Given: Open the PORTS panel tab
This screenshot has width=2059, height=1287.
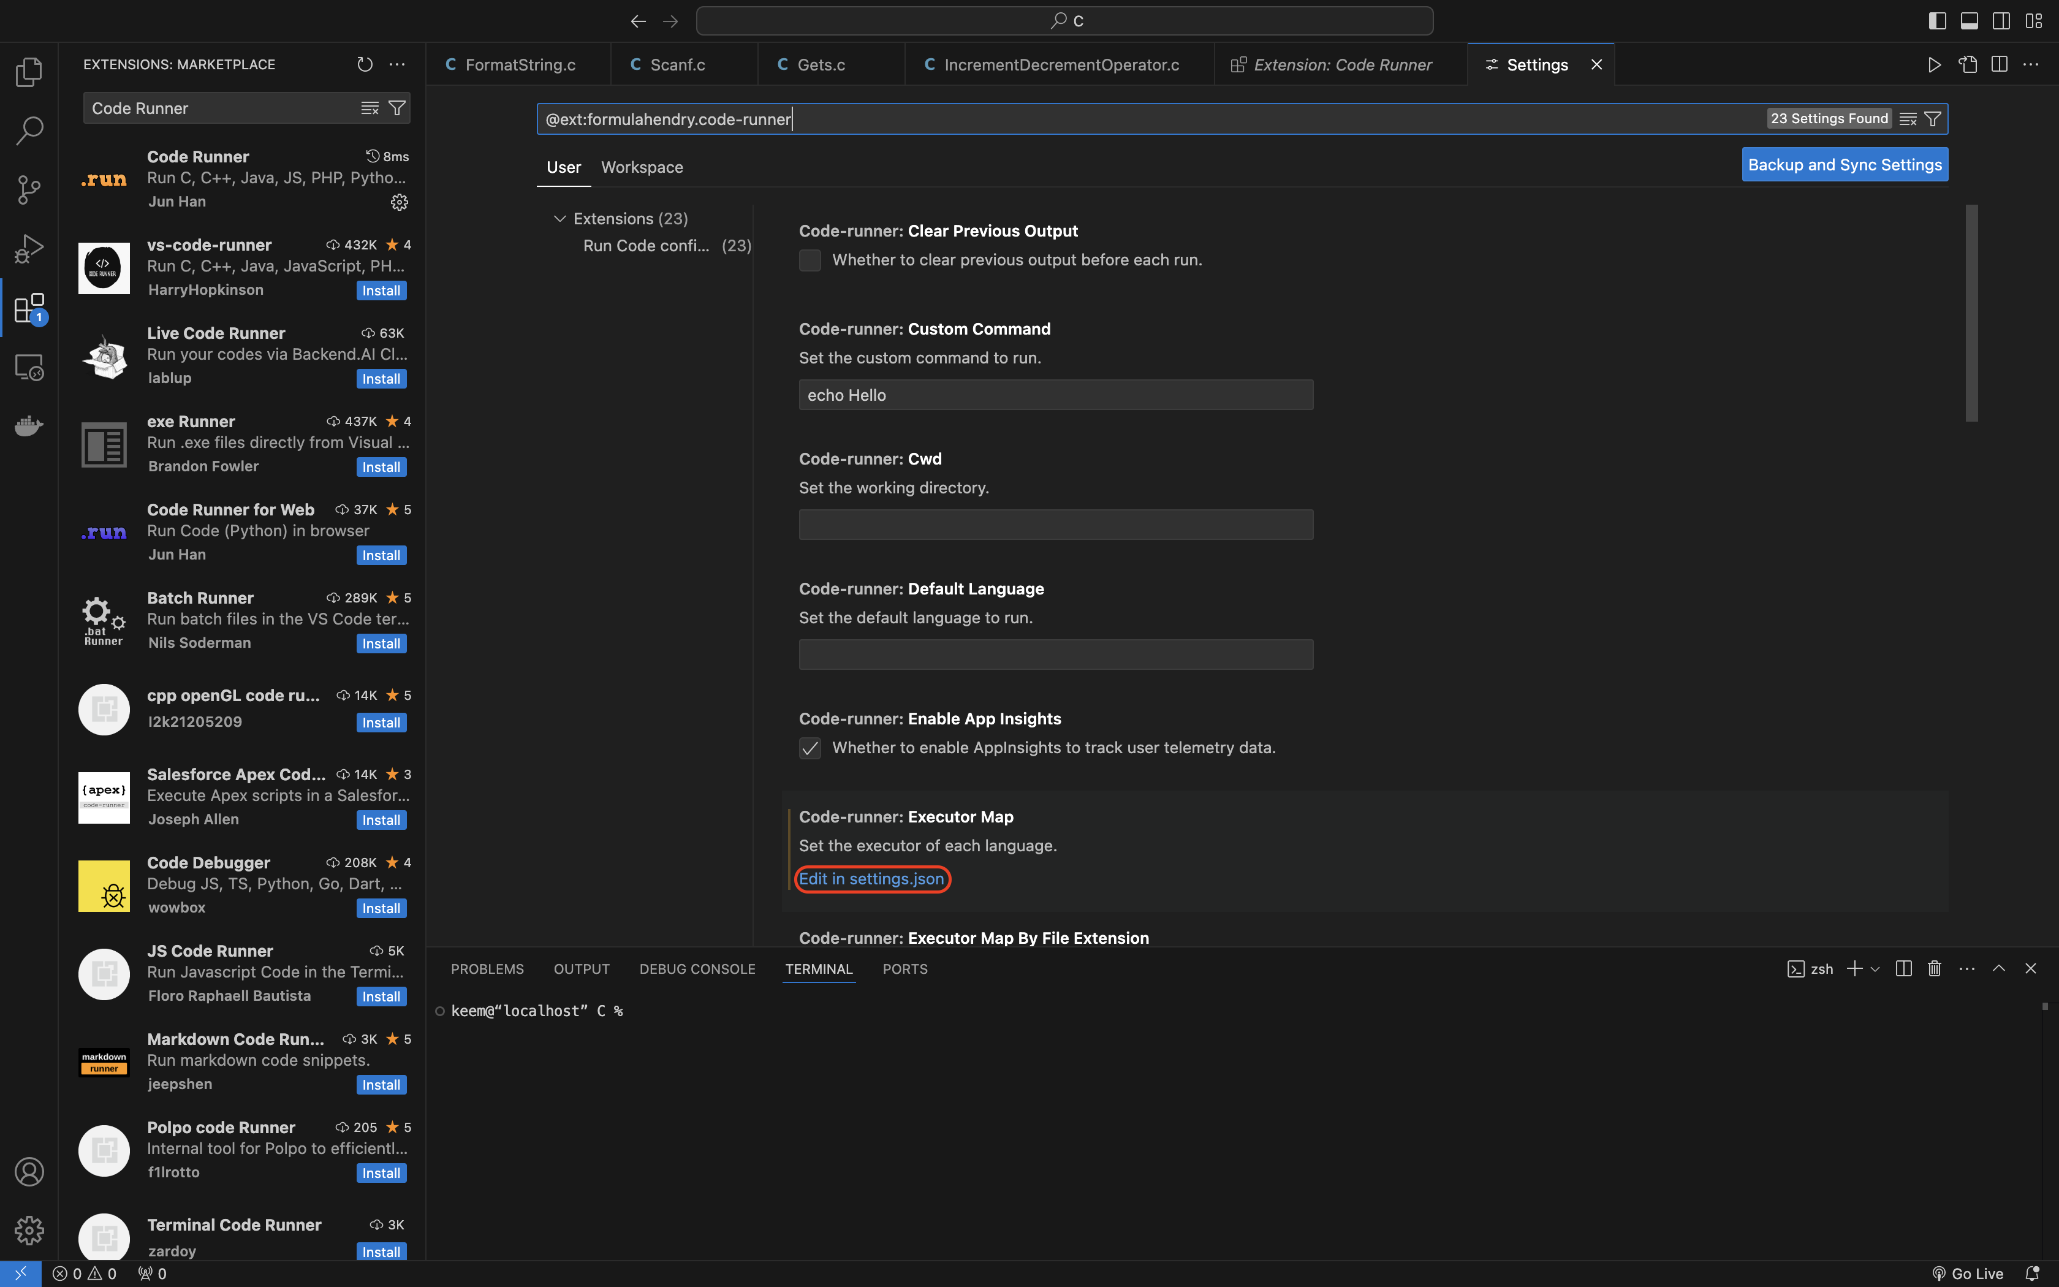Looking at the screenshot, I should [x=905, y=969].
